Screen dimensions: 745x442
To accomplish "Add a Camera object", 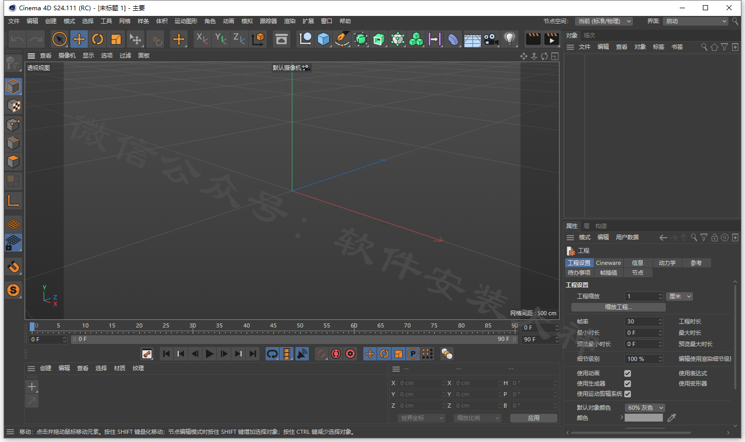I will pyautogui.click(x=491, y=39).
